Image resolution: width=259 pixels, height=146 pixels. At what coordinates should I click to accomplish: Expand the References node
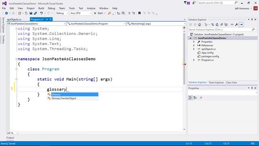point(194,45)
